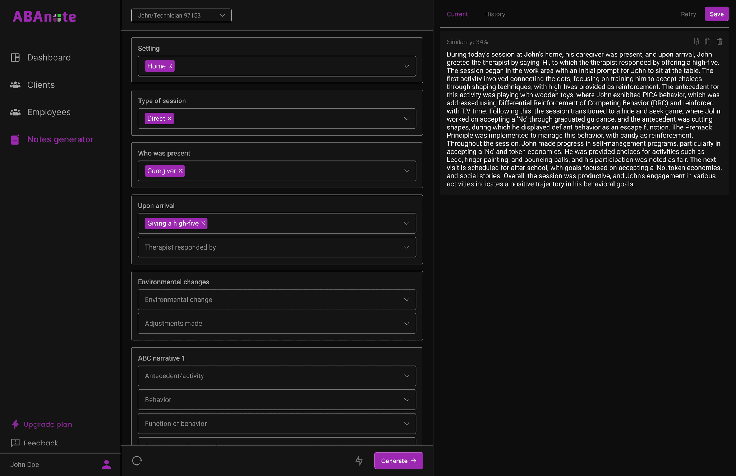
Task: Remove the Home tag from Setting
Action: [170, 66]
